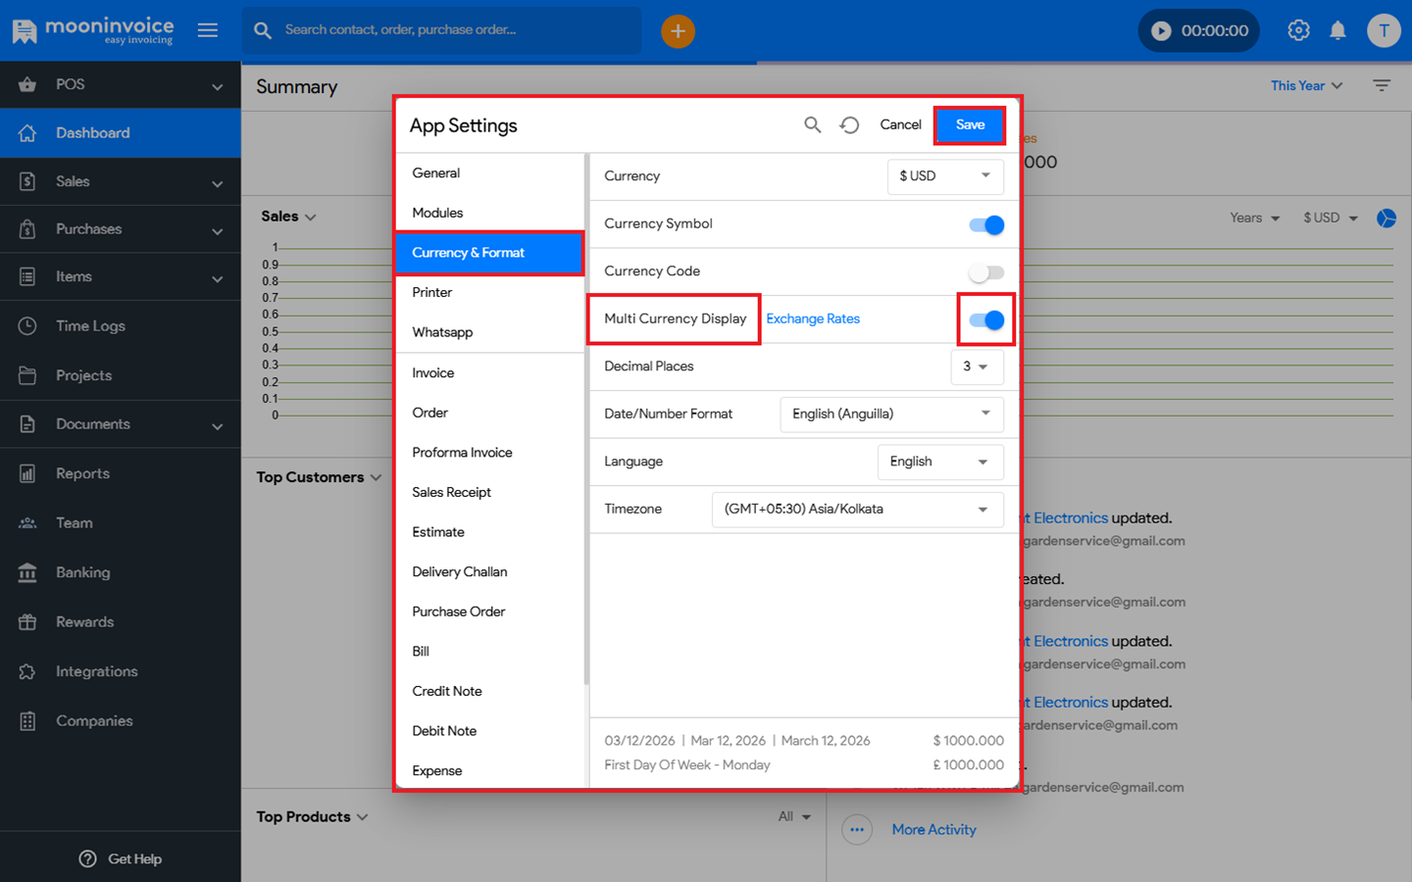Start the timer play button
The width and height of the screenshot is (1412, 882).
[1161, 31]
